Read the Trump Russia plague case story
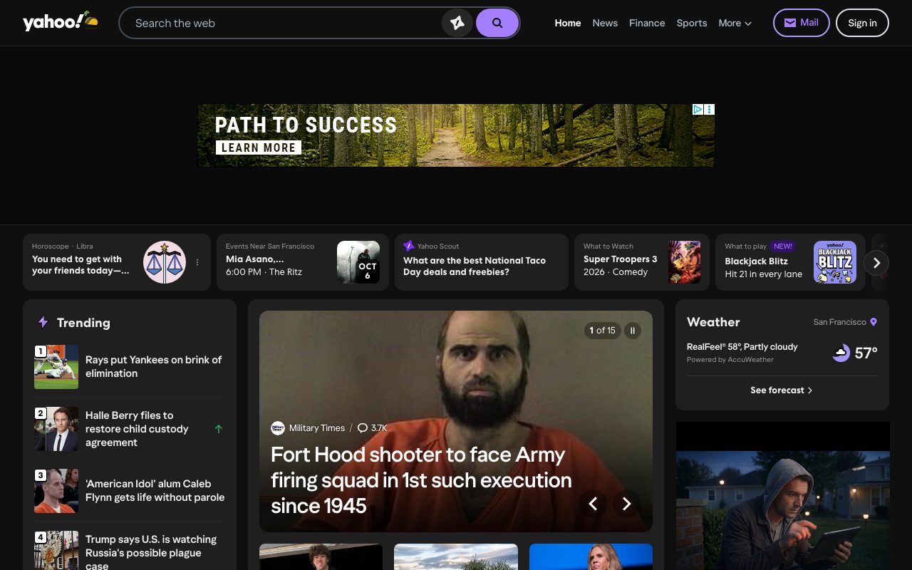This screenshot has height=570, width=912. 151,552
